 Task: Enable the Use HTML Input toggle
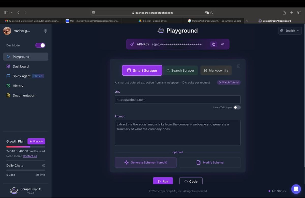237,107
